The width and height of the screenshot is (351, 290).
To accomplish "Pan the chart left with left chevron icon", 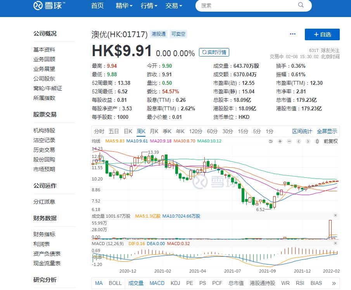I will (298, 142).
